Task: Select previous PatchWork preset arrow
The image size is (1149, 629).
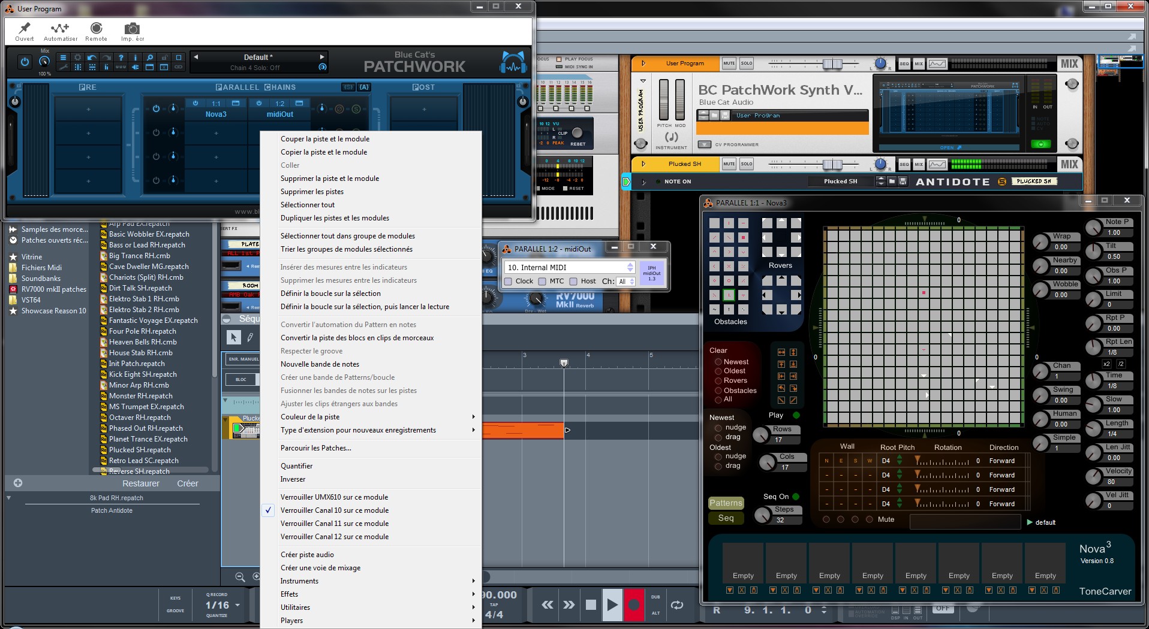Action: pyautogui.click(x=195, y=58)
